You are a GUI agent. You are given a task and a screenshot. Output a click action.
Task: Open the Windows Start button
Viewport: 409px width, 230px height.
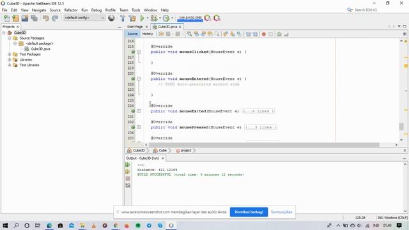[5, 226]
